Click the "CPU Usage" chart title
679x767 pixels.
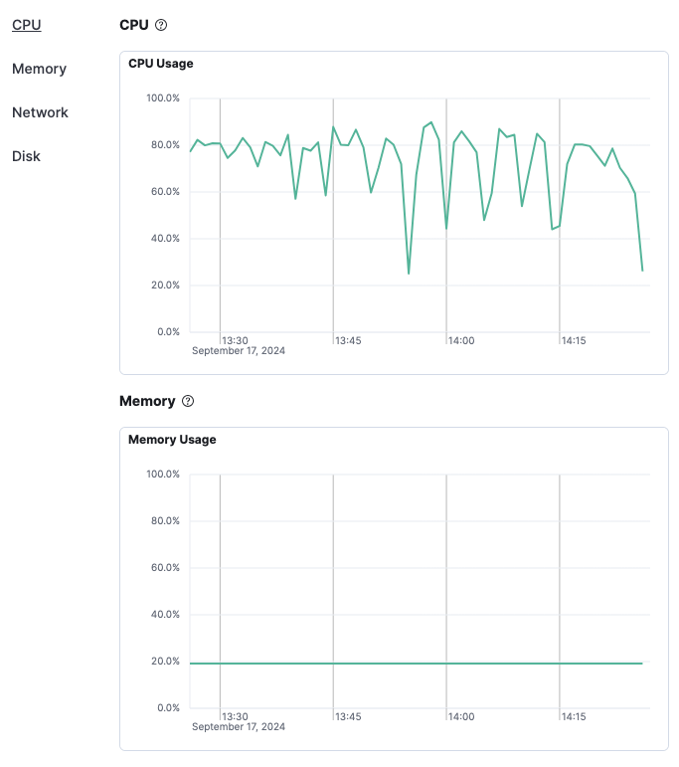tap(161, 64)
